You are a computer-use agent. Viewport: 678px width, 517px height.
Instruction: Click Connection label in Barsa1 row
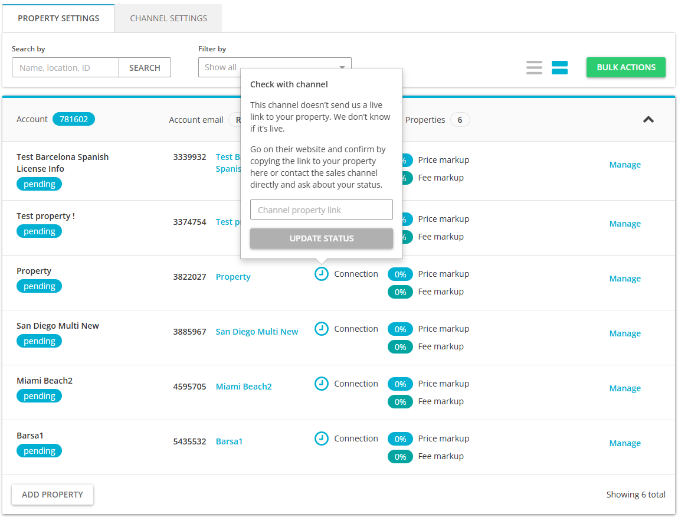pos(356,439)
